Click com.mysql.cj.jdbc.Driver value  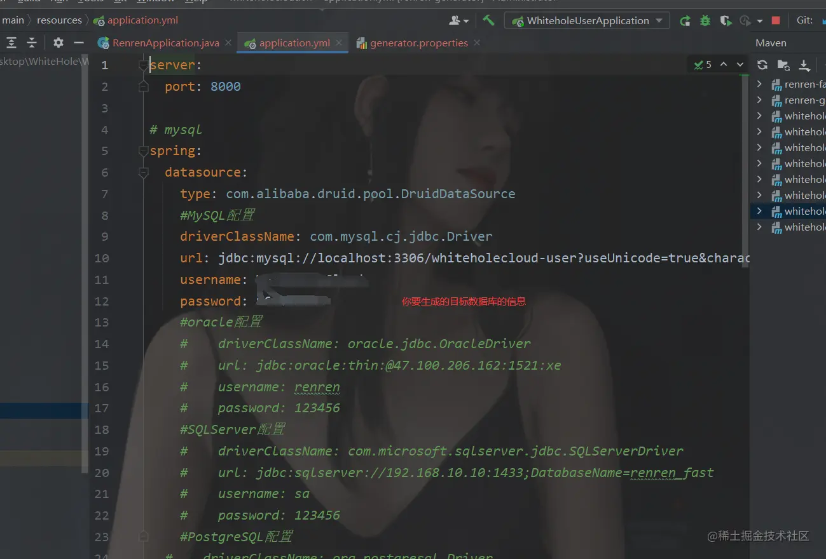point(401,236)
